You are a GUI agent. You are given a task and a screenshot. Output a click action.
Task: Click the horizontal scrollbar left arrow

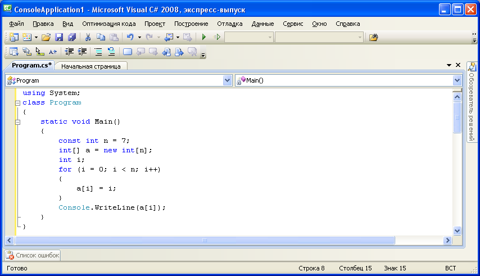(x=10, y=241)
